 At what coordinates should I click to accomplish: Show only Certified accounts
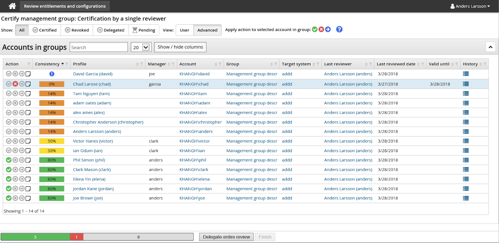[45, 30]
